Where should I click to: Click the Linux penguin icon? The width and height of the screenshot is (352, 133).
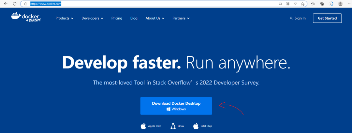[173, 126]
